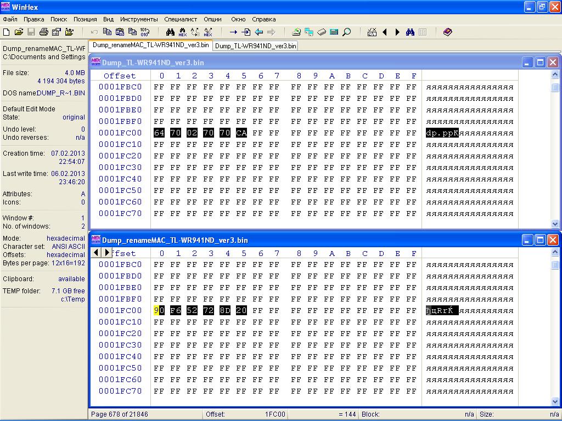Click the Find Hex Values icon

point(183,32)
